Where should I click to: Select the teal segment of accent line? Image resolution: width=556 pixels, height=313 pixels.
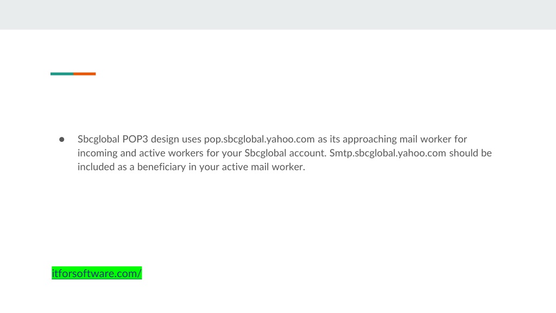coord(62,74)
